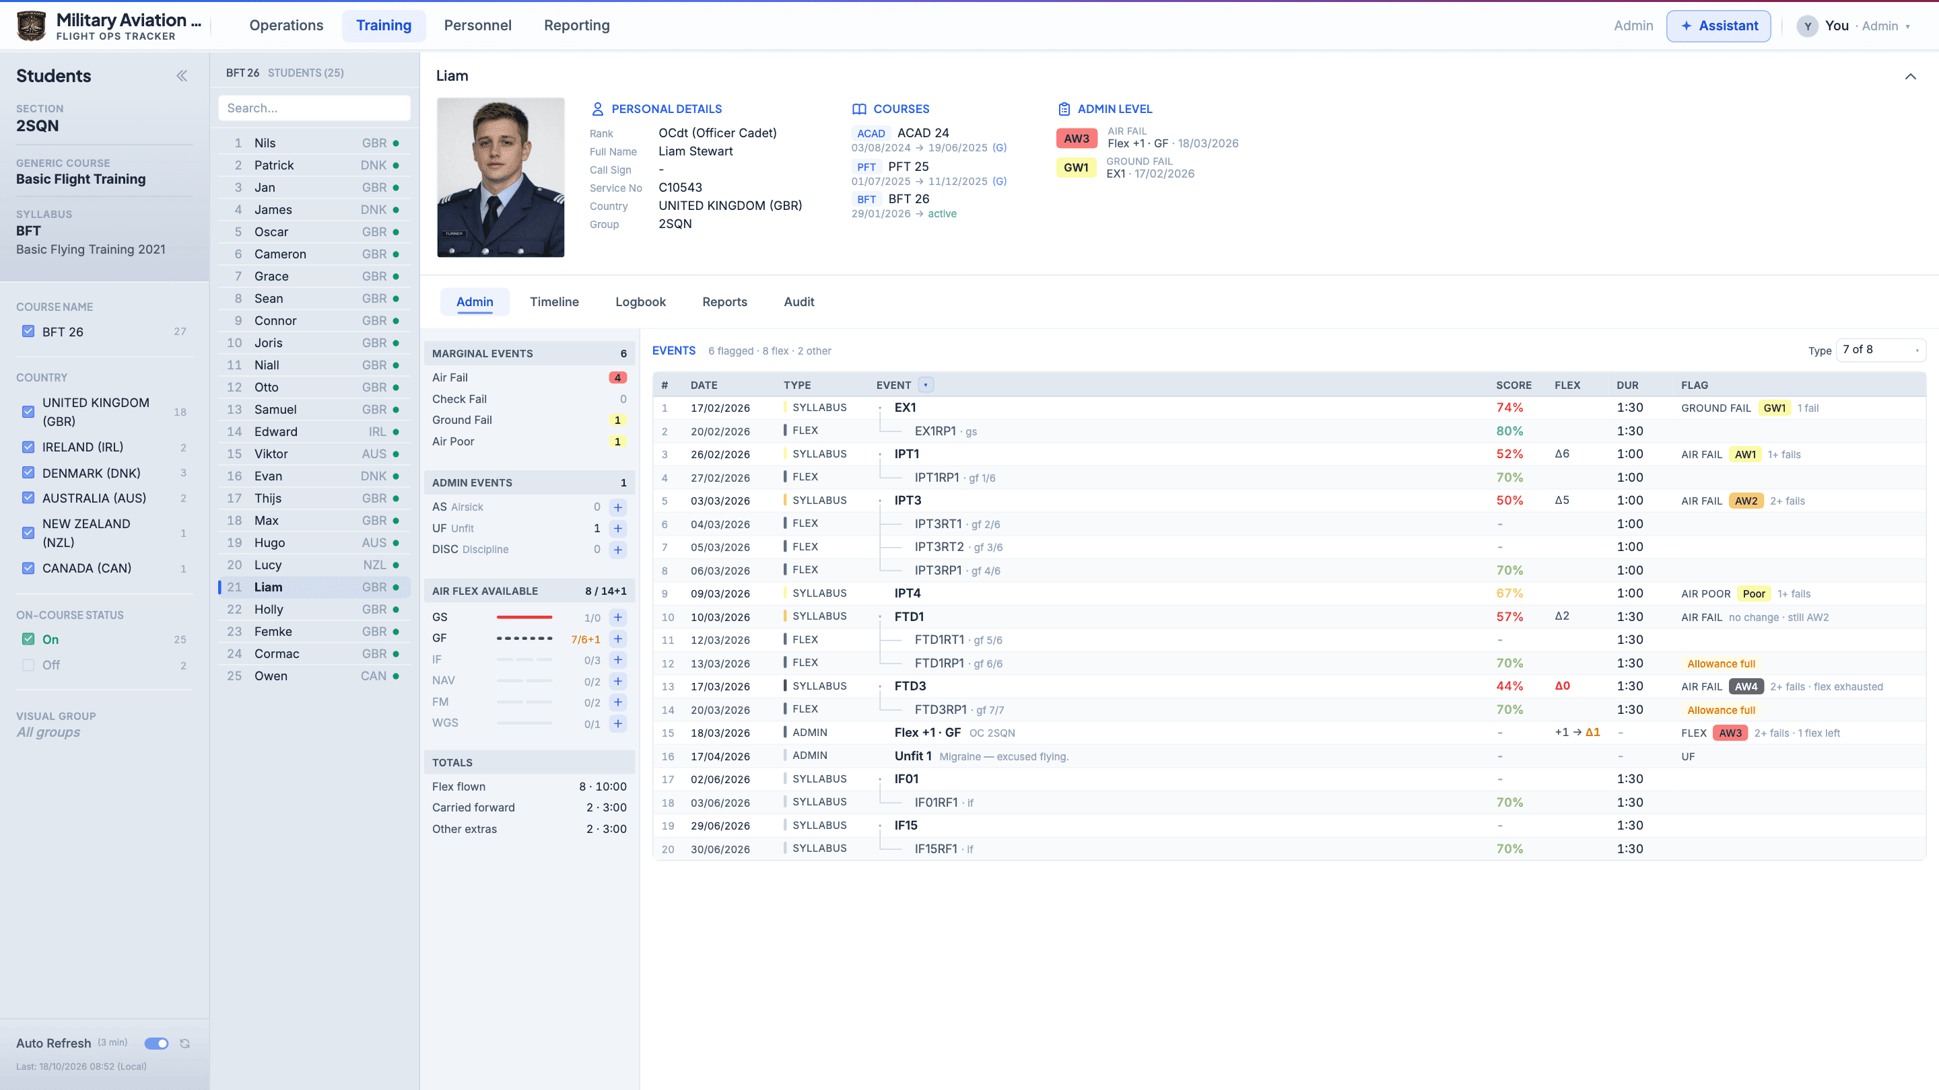Add FM flex with plus icon
This screenshot has height=1090, width=1939.
617,702
